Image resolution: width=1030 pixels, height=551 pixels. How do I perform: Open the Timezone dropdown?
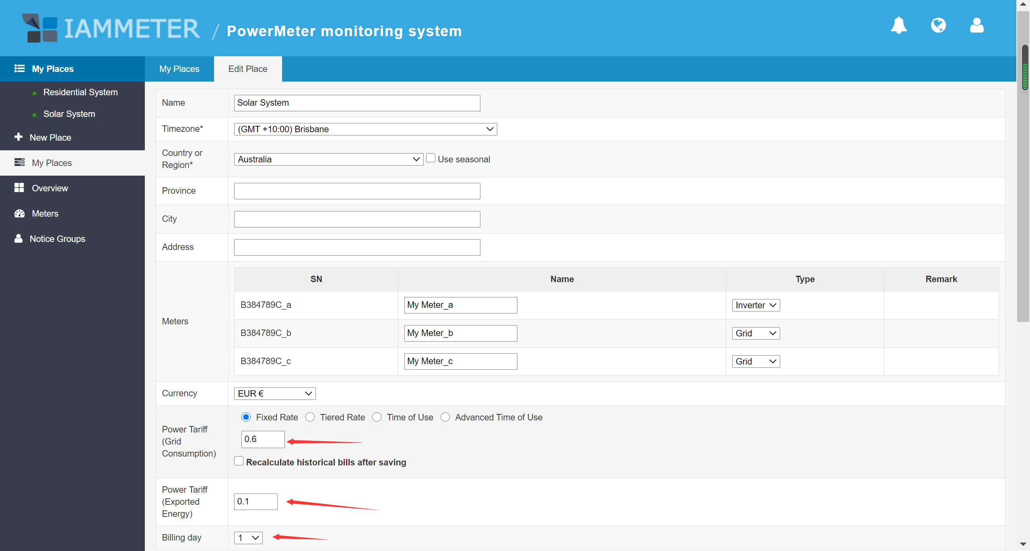365,129
